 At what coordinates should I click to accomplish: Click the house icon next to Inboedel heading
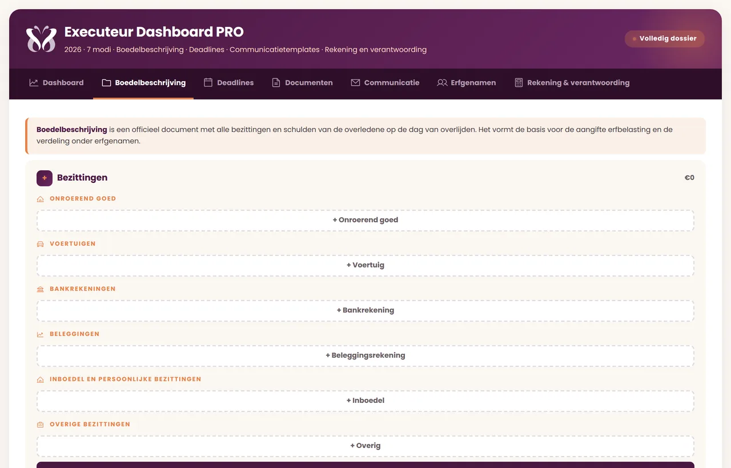tap(40, 379)
